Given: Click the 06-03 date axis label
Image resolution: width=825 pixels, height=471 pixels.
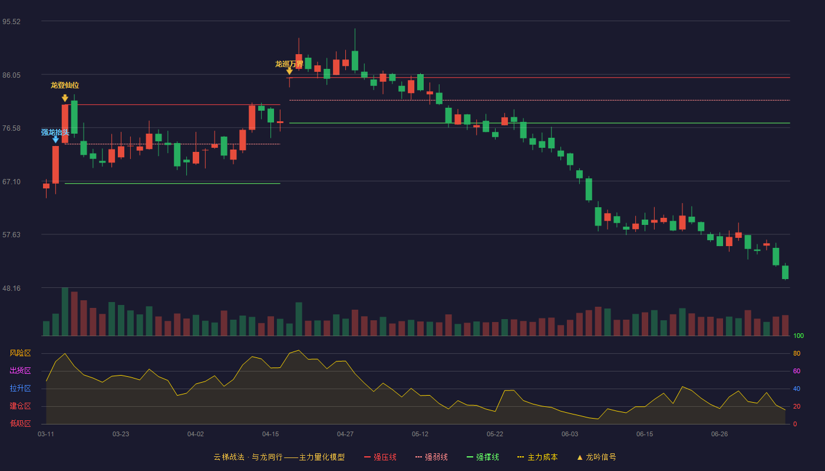Looking at the screenshot, I should tap(570, 434).
